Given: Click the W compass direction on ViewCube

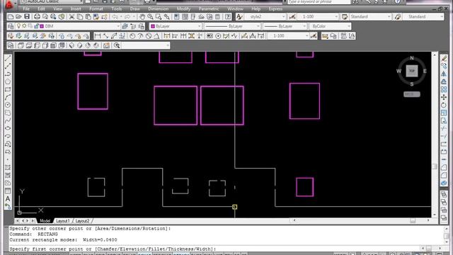Looking at the screenshot, I should pyautogui.click(x=398, y=71).
